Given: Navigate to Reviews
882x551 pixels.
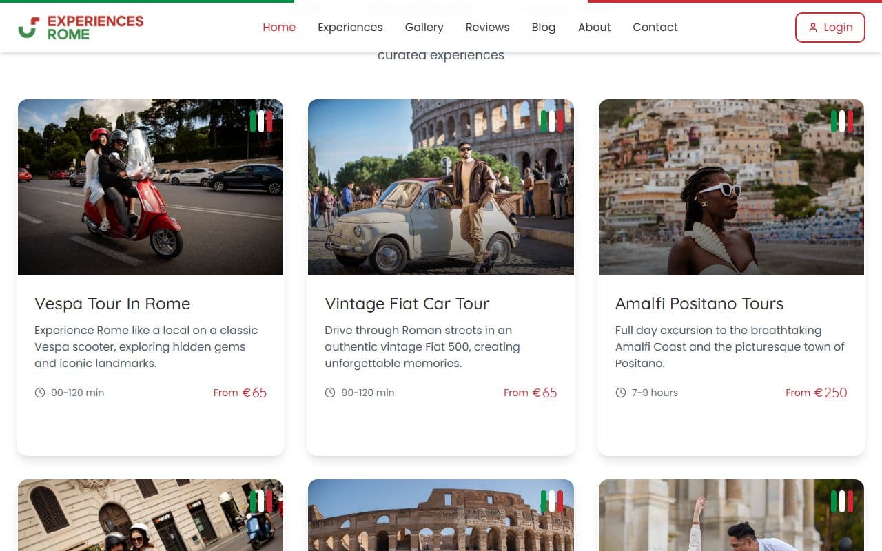Looking at the screenshot, I should [x=488, y=28].
